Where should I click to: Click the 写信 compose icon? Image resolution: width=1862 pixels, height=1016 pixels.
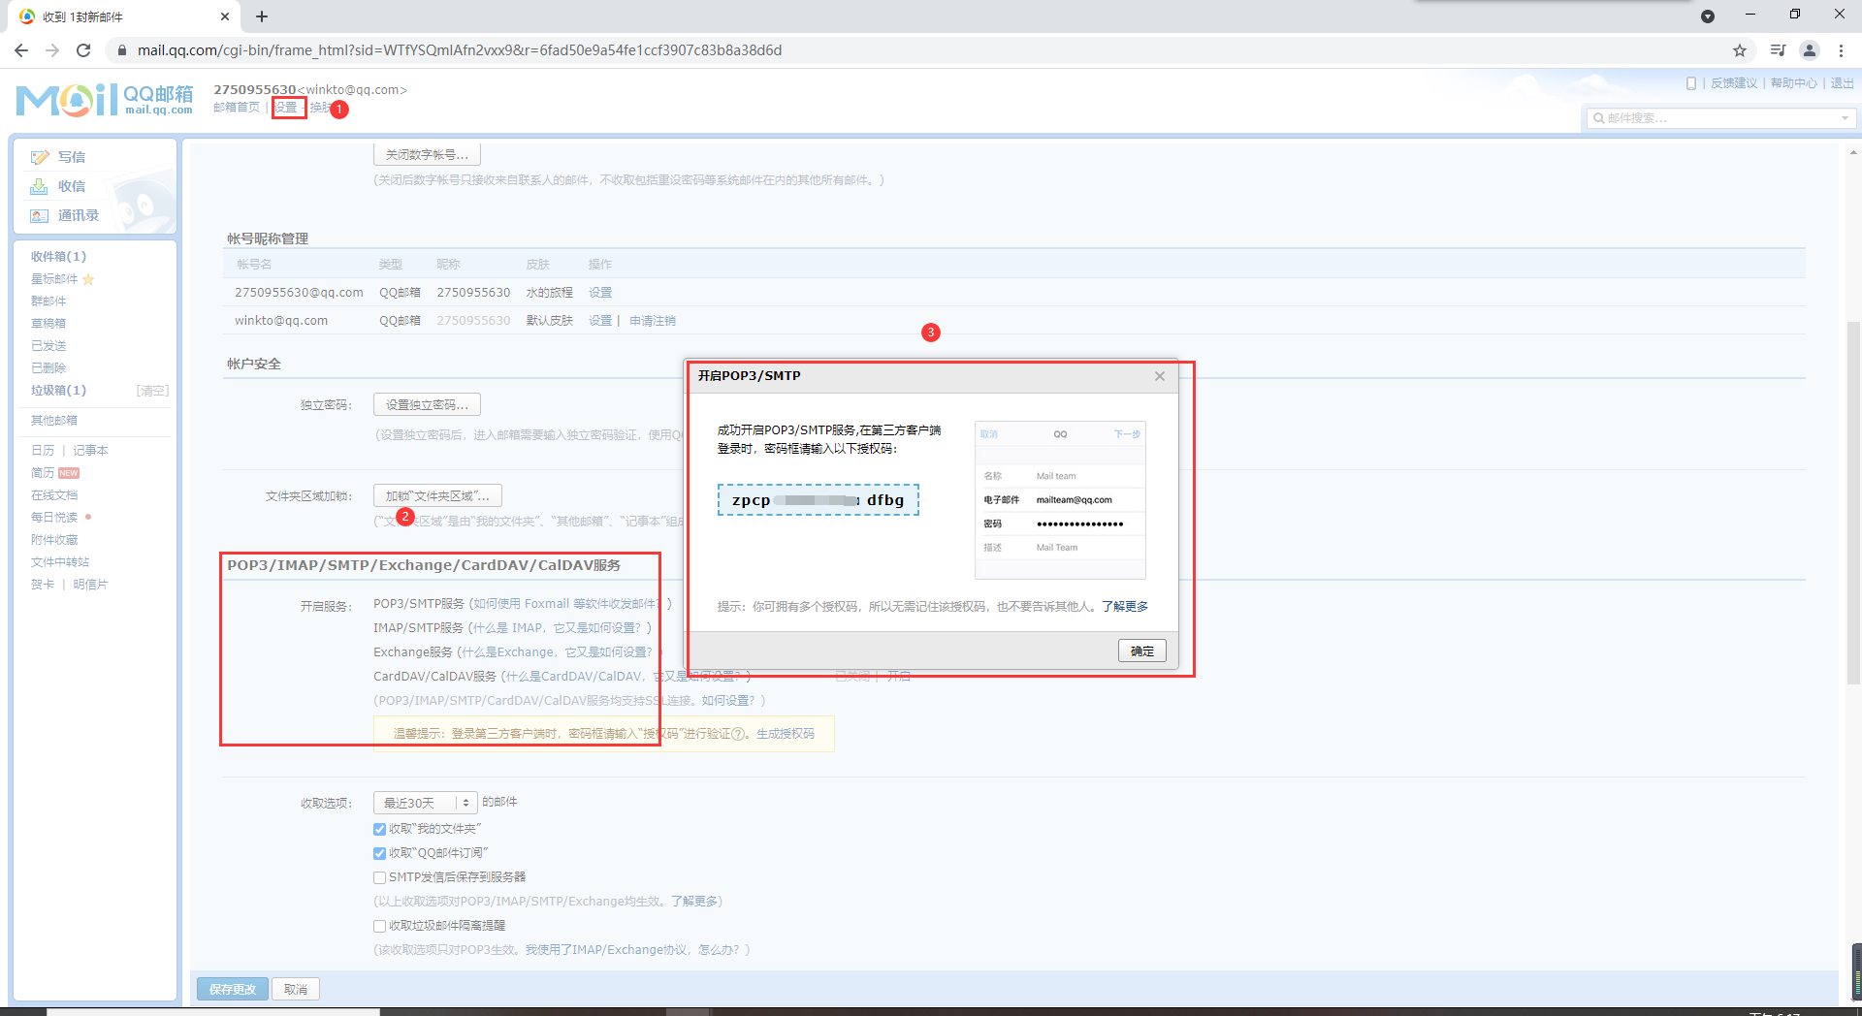point(40,157)
